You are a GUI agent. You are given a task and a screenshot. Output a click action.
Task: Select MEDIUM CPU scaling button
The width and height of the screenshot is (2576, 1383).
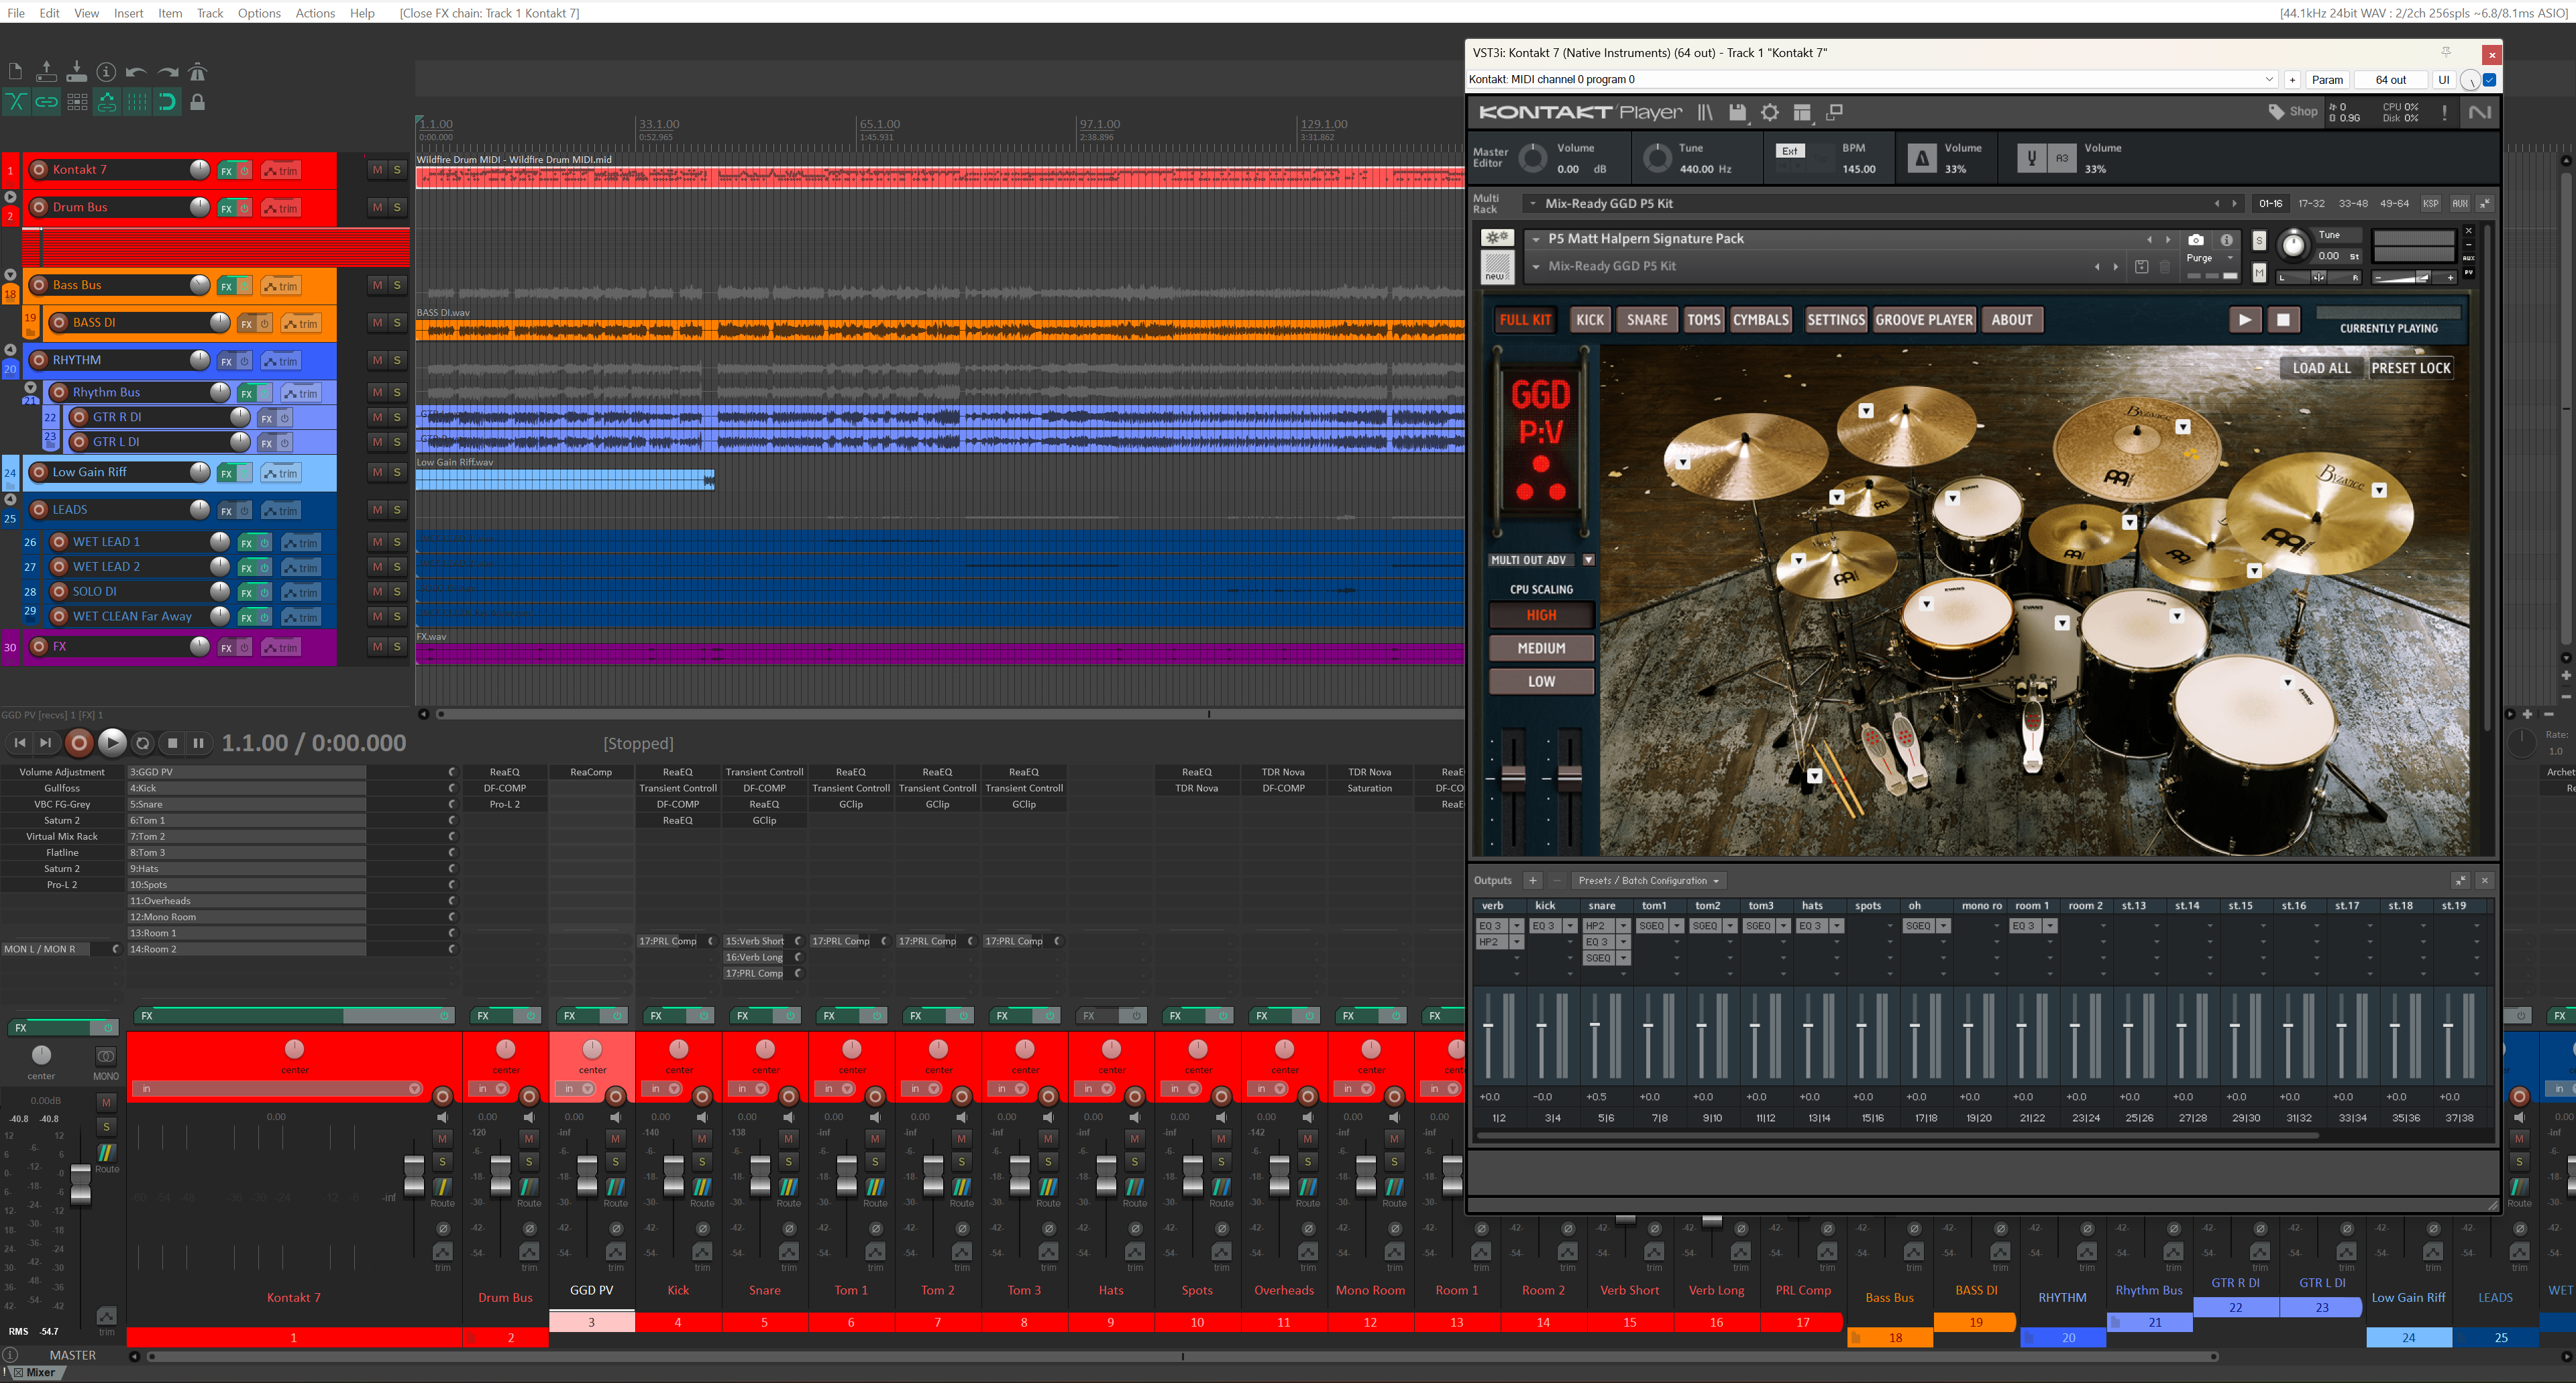1541,648
